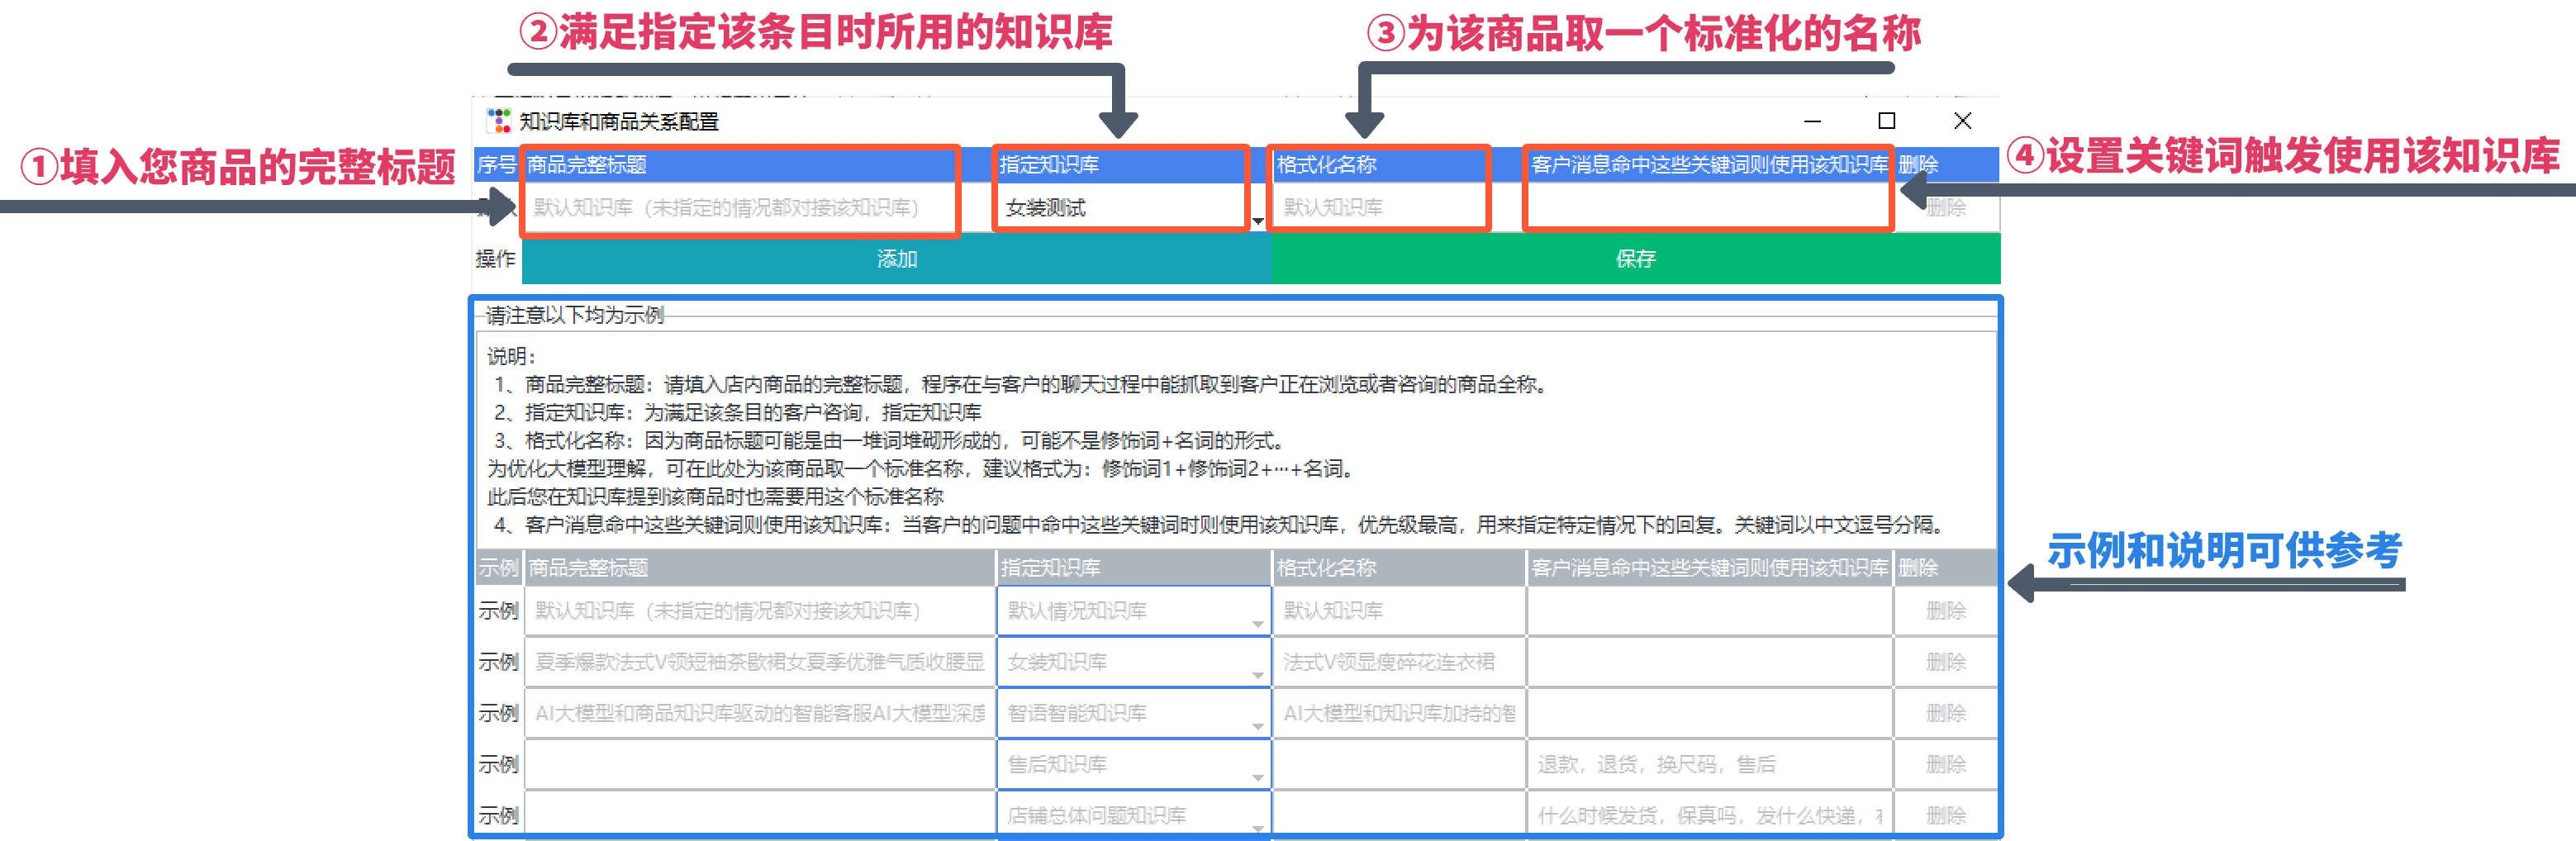Viewport: 2576px width, 841px height.
Task: Click example keywords 什么时候发货，保真吗
Action: point(1710,815)
